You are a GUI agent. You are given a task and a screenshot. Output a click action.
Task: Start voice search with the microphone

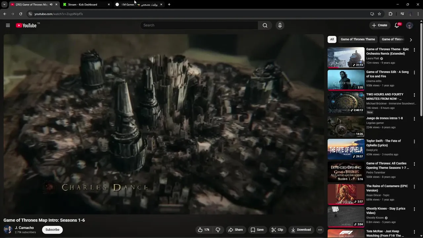click(280, 25)
